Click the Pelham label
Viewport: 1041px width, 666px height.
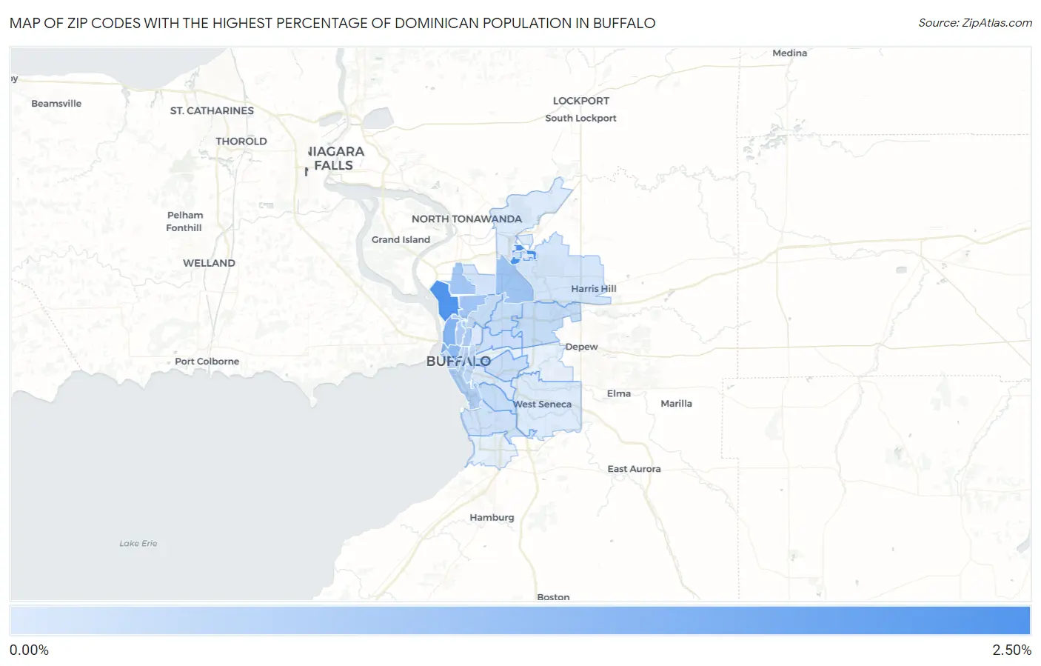pos(185,215)
